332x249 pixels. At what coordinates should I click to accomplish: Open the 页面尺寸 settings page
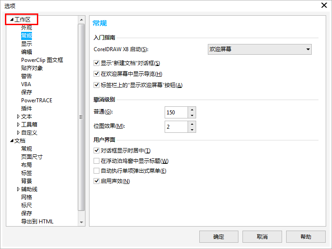click(32, 157)
